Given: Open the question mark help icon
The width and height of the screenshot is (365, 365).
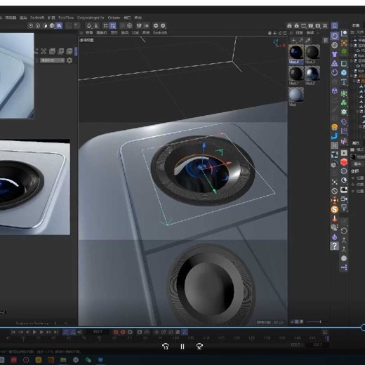Looking at the screenshot, I should point(335,246).
